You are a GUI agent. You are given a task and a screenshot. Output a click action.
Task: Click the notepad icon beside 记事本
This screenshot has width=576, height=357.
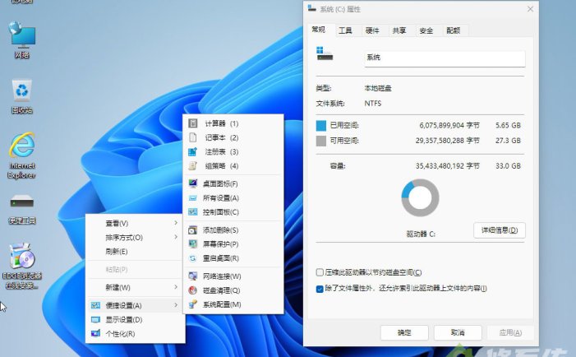coord(193,137)
